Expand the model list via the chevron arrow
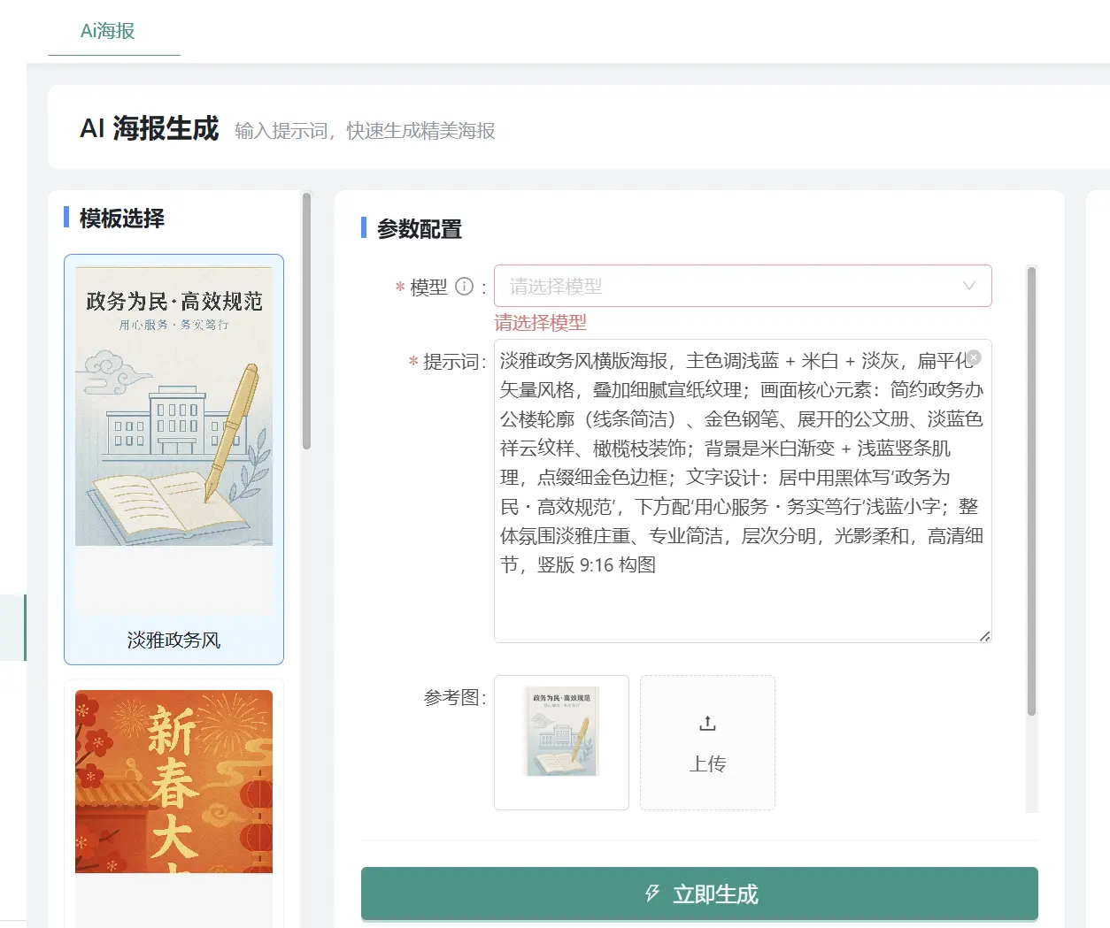The image size is (1110, 928). tap(968, 286)
